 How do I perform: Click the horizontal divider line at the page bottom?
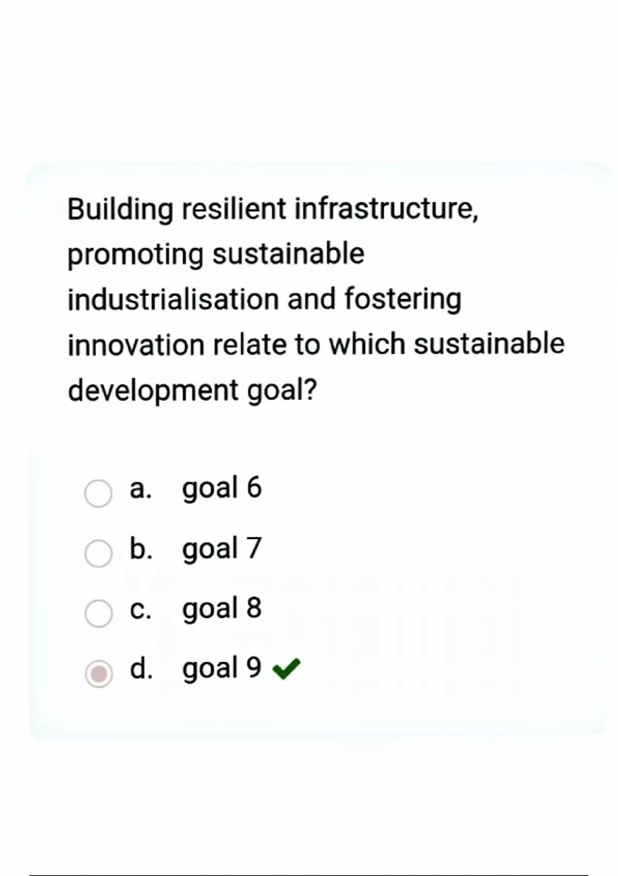(x=309, y=875)
